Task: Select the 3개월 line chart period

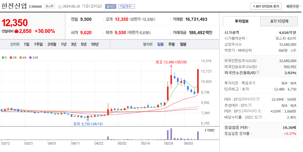Action: click(52, 44)
